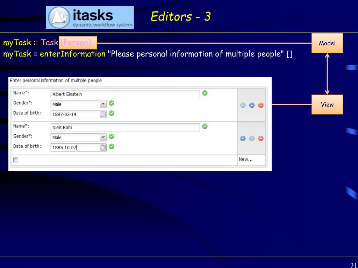Viewport: 358px width, 268px height.
Task: Tick the checkbox in the New... row
Action: tap(16, 160)
